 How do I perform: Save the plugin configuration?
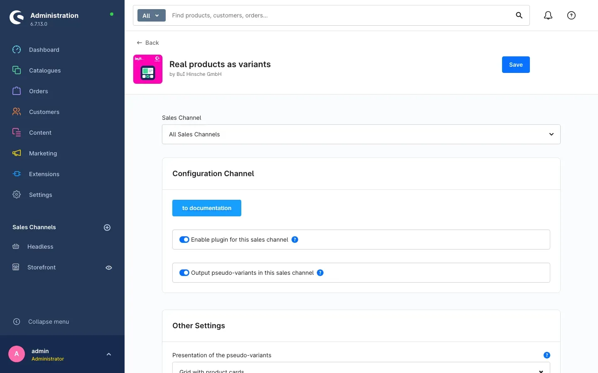click(x=516, y=65)
